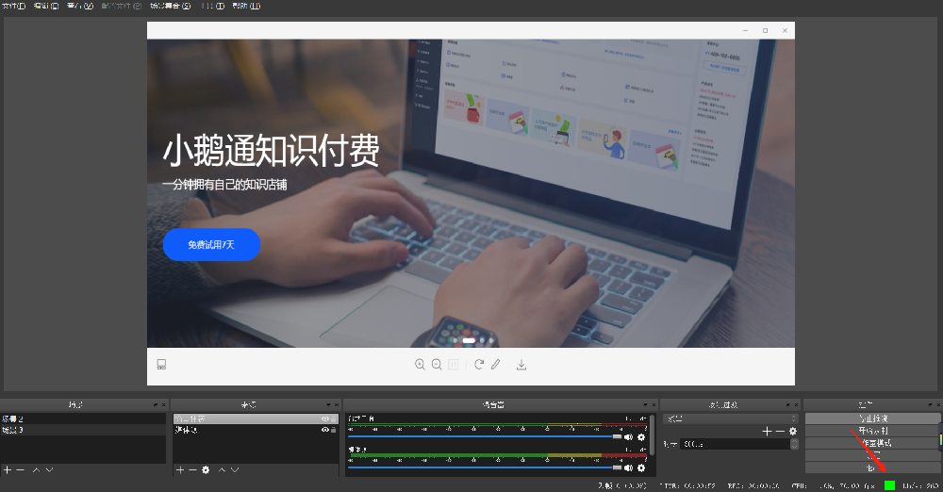The image size is (943, 492).
Task: Remove the selected scene with minus icon
Action: [21, 469]
